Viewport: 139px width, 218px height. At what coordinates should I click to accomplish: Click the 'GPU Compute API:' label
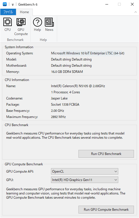coord(20,171)
